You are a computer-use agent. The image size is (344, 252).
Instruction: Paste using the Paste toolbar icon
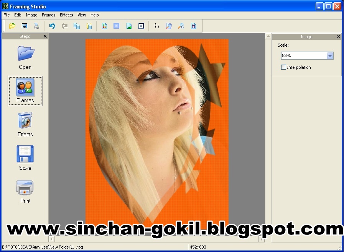click(89, 26)
